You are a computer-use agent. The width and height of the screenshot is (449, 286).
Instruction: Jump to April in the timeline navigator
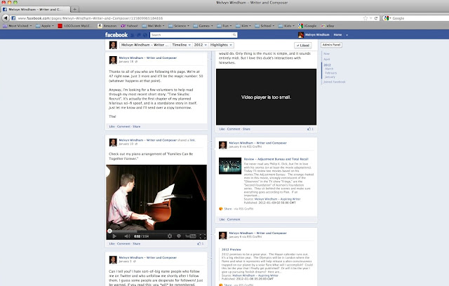pos(327,59)
